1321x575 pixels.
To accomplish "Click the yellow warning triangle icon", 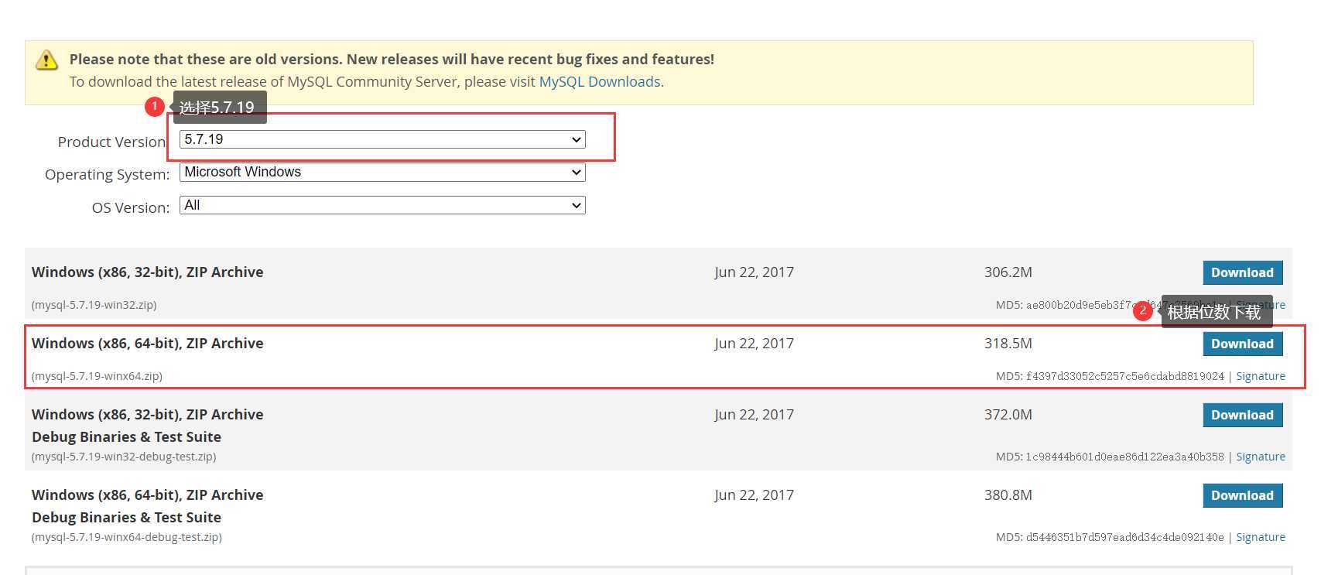I will pos(47,60).
